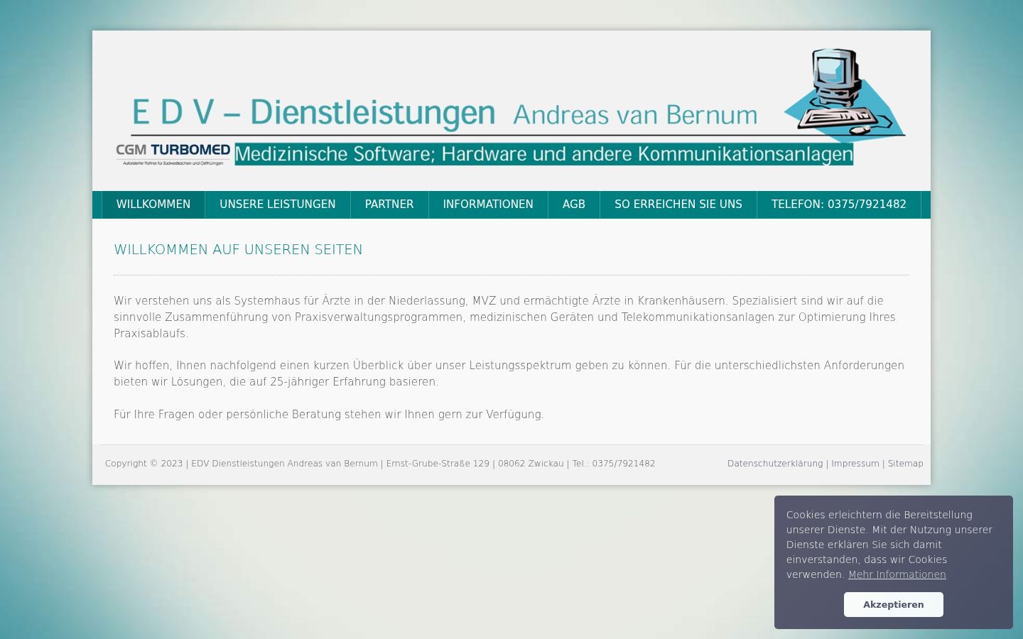This screenshot has height=639, width=1023.
Task: Click sentence 'Für Ihre Fragen oder persönliche Beratung'
Action: [329, 415]
